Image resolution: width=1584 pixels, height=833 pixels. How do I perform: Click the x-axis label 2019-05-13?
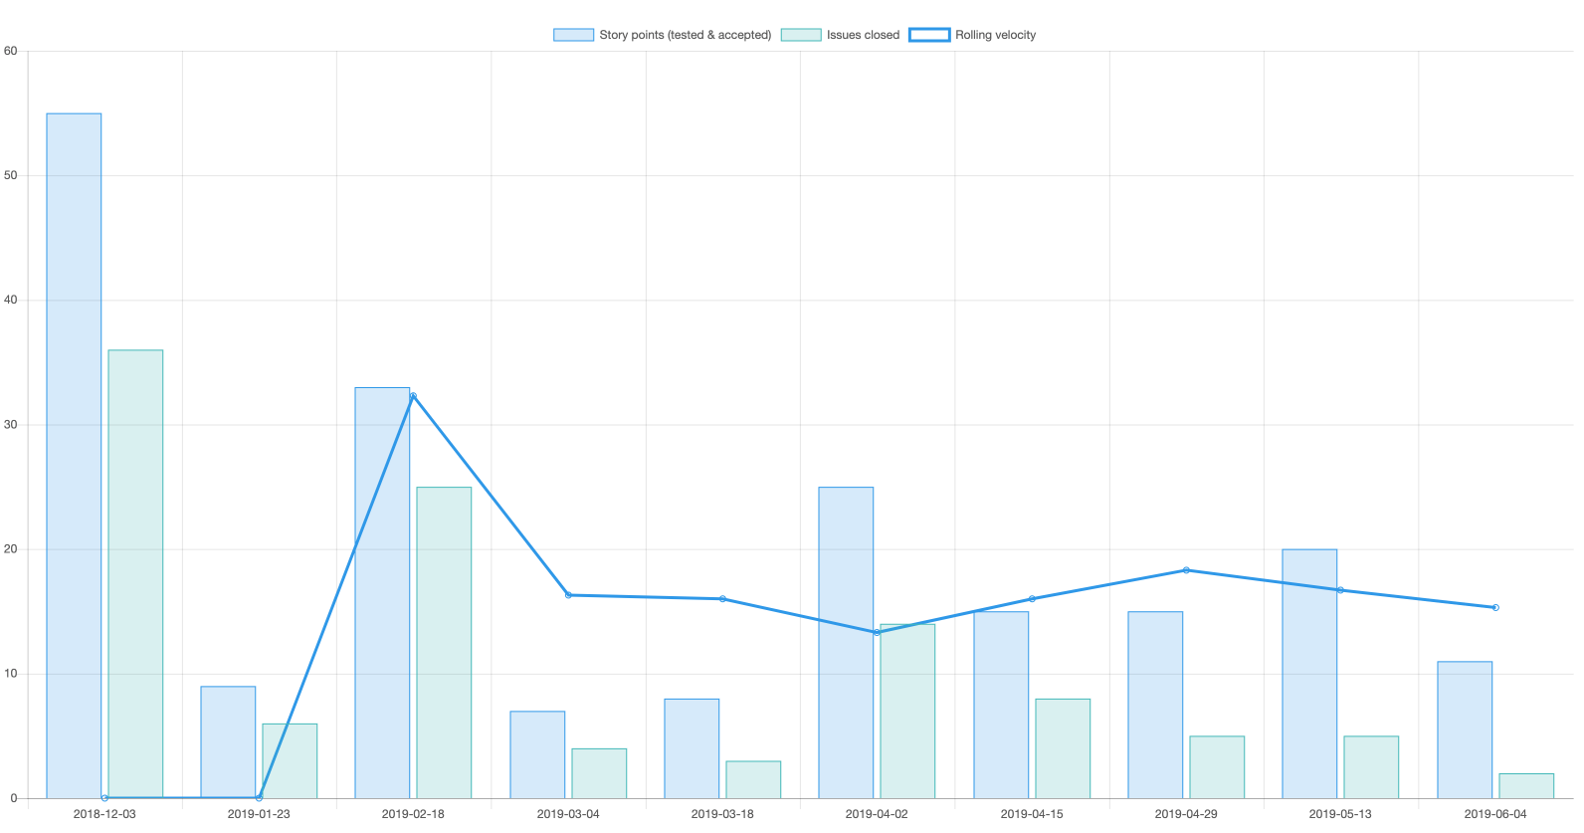[x=1340, y=814]
